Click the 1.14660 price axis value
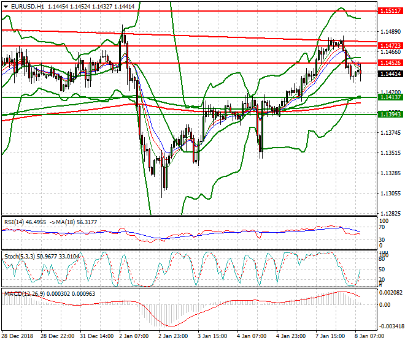This screenshot has height=343, width=405. pyautogui.click(x=390, y=52)
